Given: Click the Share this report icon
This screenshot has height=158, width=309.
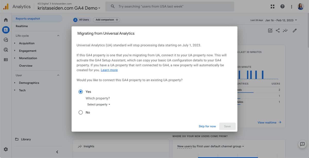Looking at the screenshot, I should (x=278, y=30).
